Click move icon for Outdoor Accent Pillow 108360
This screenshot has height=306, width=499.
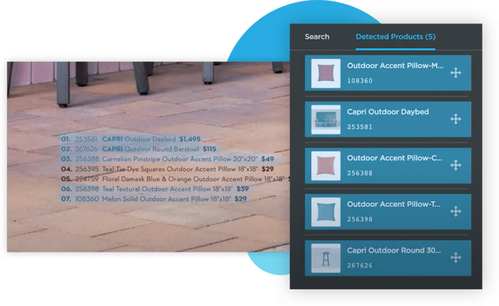click(455, 73)
